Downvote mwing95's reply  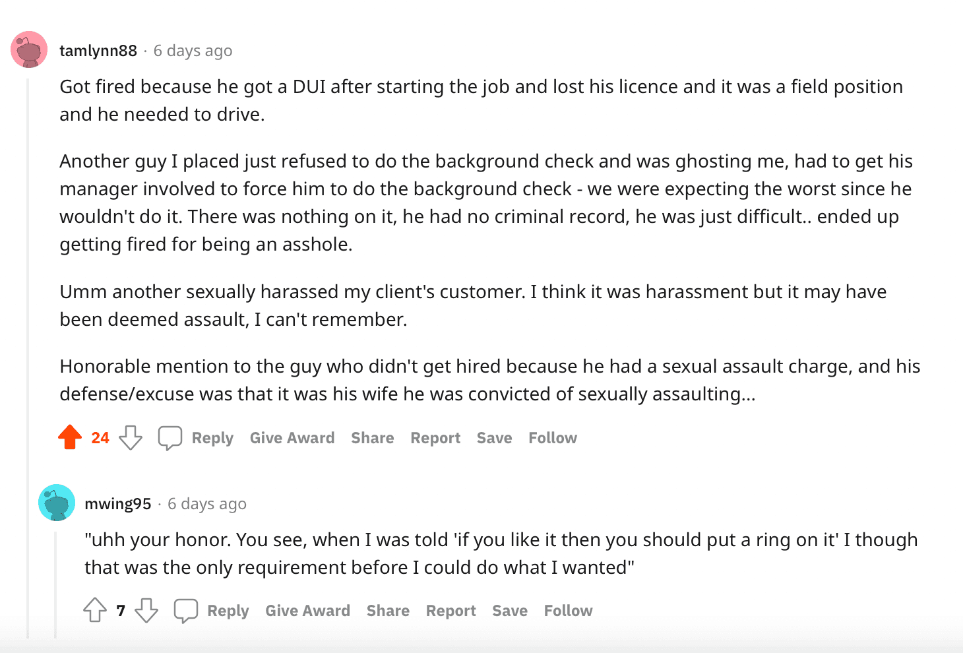[146, 610]
